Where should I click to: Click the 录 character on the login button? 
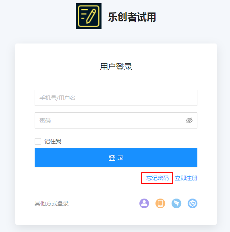pos(120,157)
